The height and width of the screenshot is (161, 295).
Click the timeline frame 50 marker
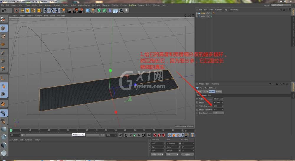pos(106,130)
